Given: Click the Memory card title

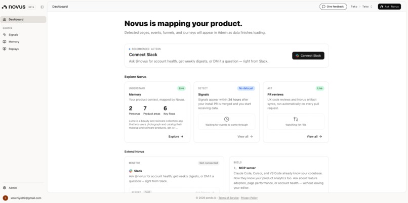Looking at the screenshot, I should (x=135, y=94).
